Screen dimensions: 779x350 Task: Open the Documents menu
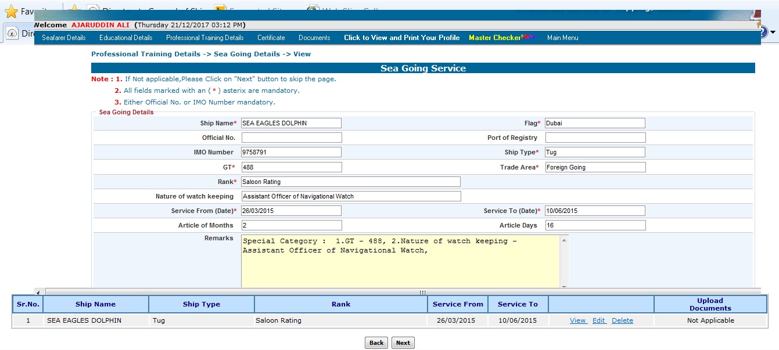click(x=314, y=38)
